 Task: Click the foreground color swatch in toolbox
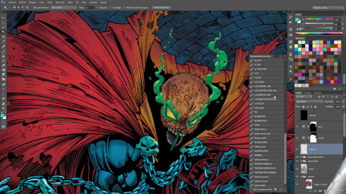point(2,115)
